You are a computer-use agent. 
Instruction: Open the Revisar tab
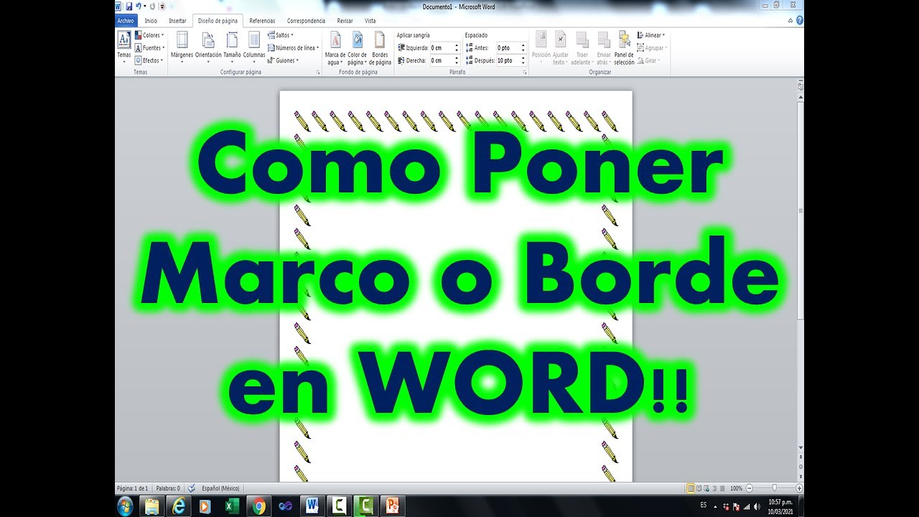pos(345,21)
